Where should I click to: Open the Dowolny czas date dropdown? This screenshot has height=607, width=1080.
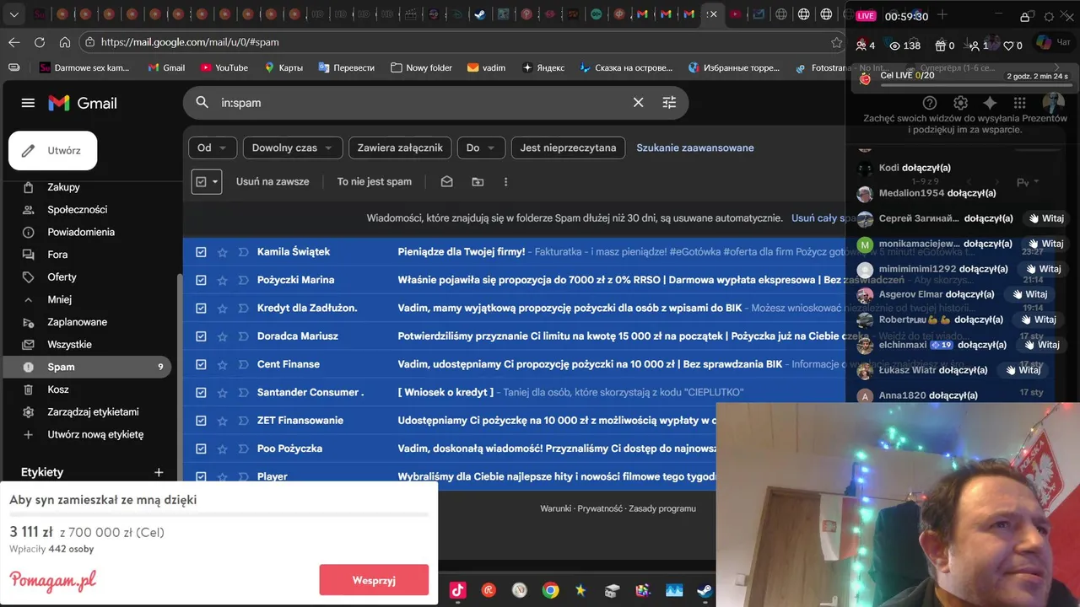pos(293,148)
